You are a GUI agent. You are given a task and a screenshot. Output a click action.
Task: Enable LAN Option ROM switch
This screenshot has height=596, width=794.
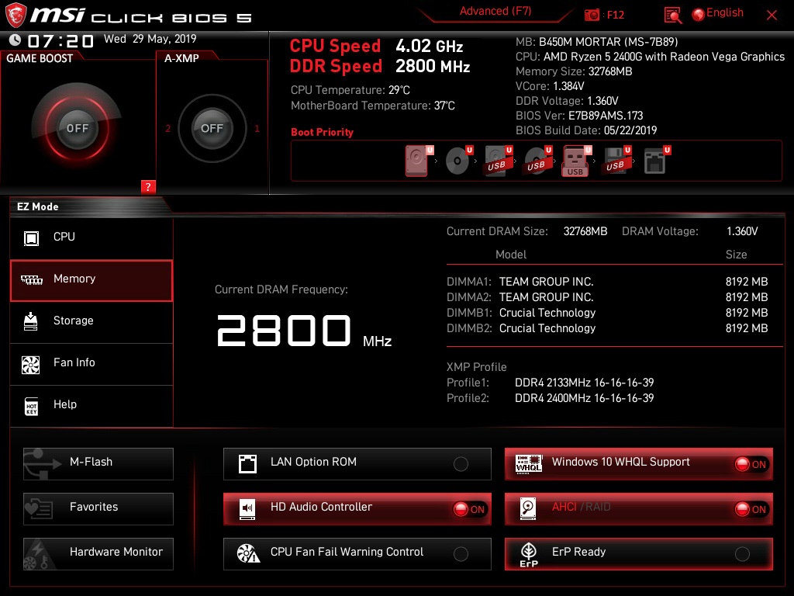point(461,464)
